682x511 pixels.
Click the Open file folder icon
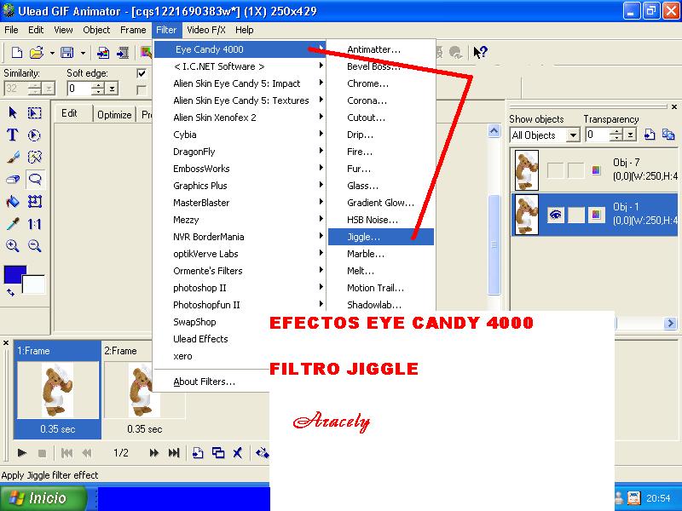[37, 53]
